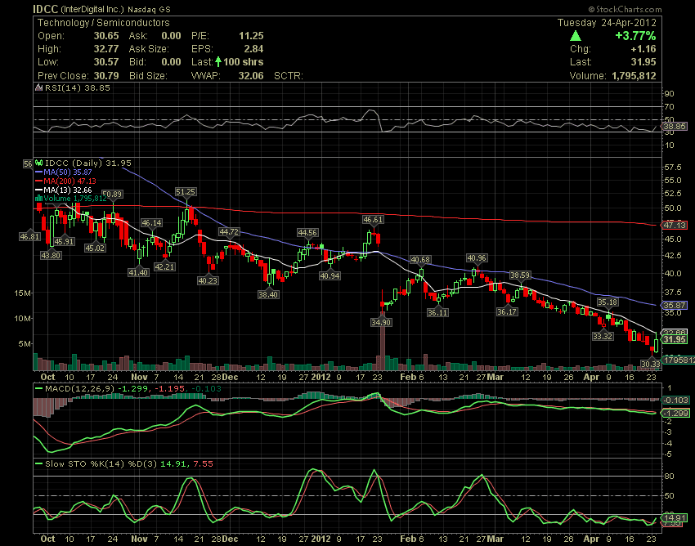Click the 36.11 low price label
The image size is (695, 546).
pyautogui.click(x=437, y=312)
